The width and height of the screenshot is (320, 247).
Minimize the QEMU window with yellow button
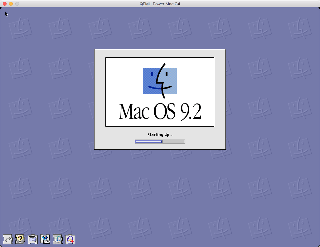(x=11, y=4)
